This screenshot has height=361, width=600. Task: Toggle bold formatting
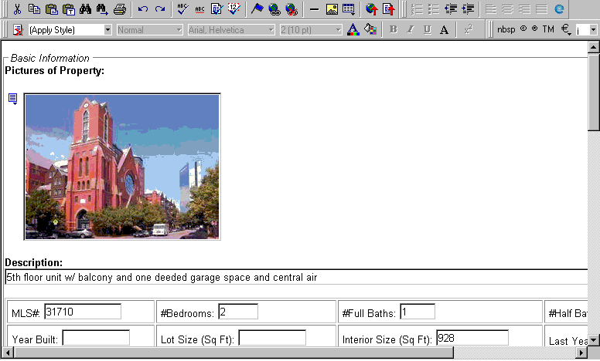pyautogui.click(x=393, y=29)
